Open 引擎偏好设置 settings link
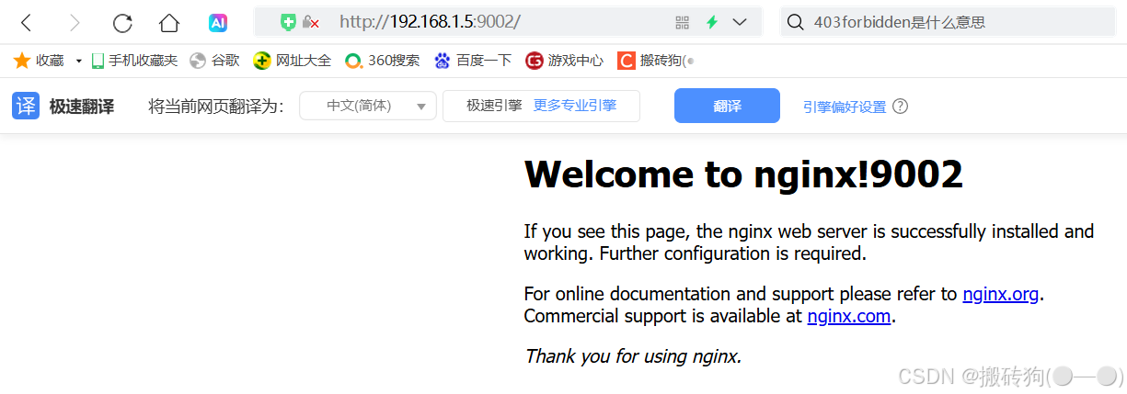Viewport: 1127px width, 394px height. point(845,107)
